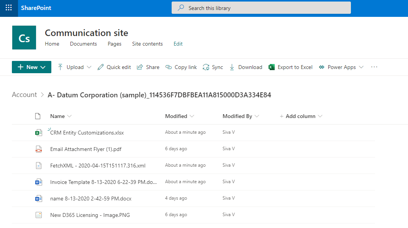Click the Sync button label
408x228 pixels.
click(x=217, y=67)
